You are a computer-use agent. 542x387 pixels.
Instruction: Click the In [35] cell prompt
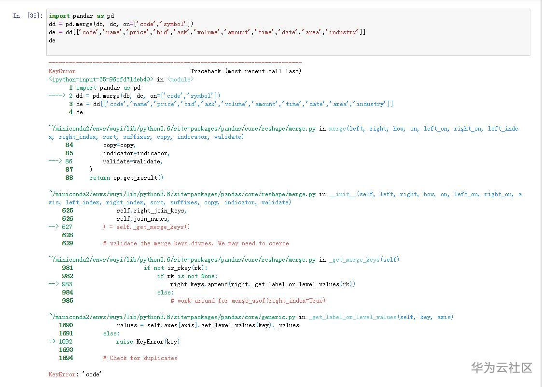point(28,16)
